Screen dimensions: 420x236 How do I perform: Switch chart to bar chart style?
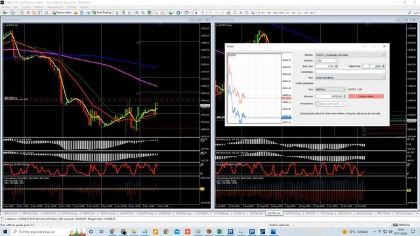click(117, 12)
